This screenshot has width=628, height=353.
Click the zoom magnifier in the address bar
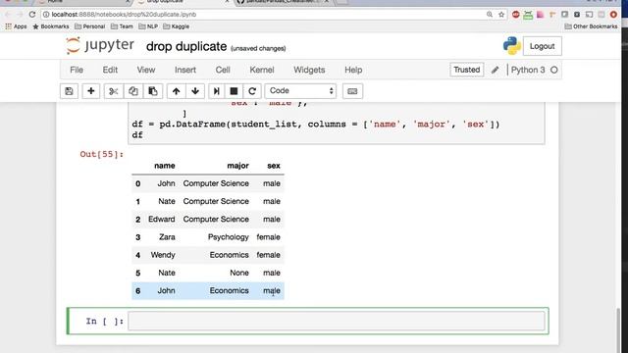point(490,15)
